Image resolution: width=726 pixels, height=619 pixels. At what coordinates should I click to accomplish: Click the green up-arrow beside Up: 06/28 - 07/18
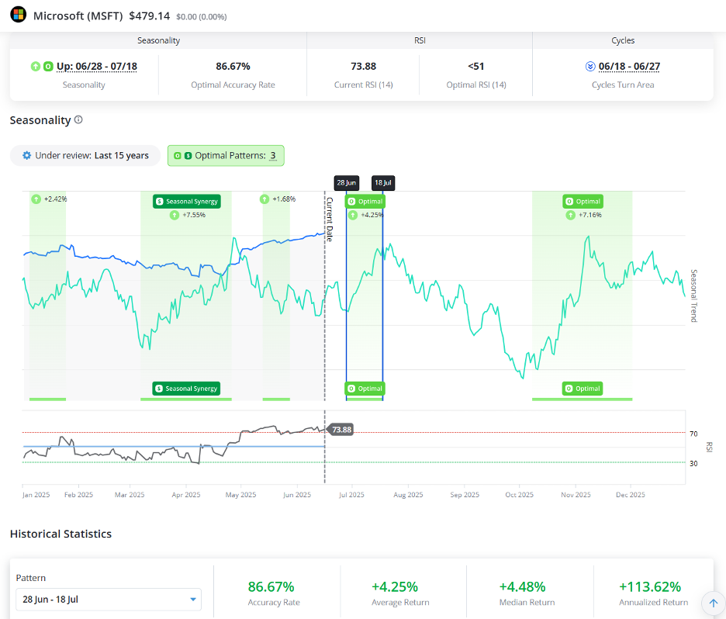point(36,67)
